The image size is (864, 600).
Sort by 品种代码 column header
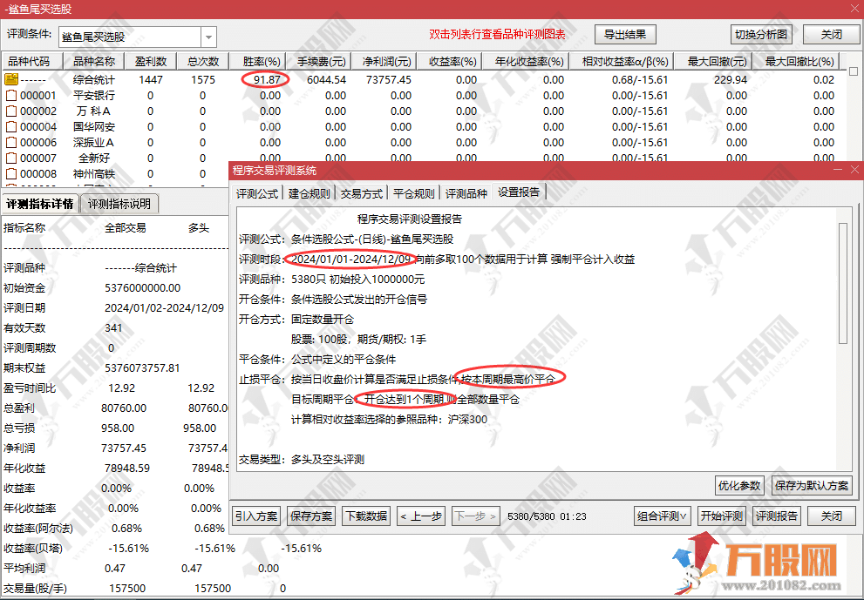(32, 61)
